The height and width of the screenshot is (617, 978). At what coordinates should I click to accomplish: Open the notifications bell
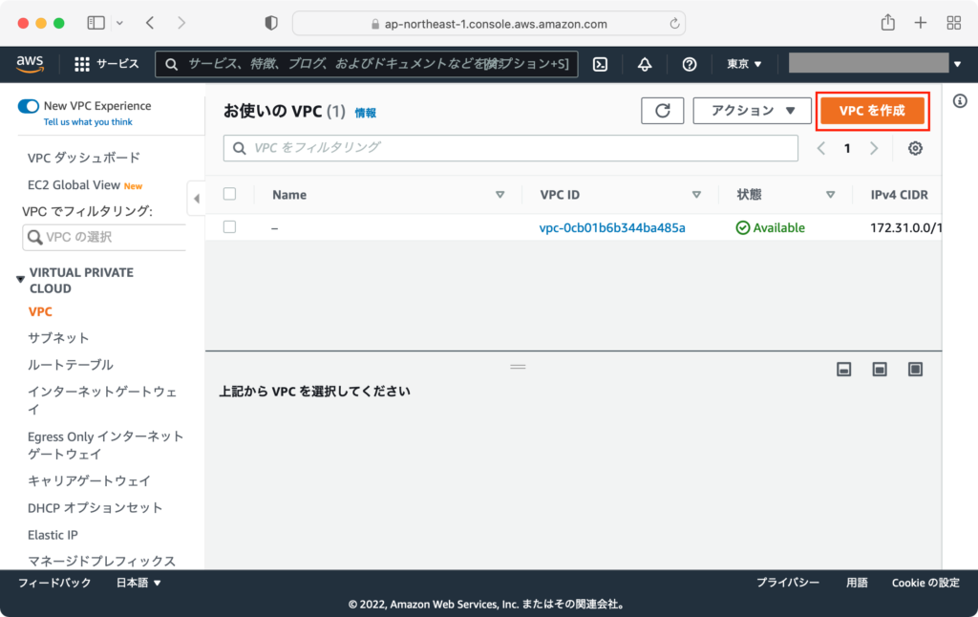(645, 64)
